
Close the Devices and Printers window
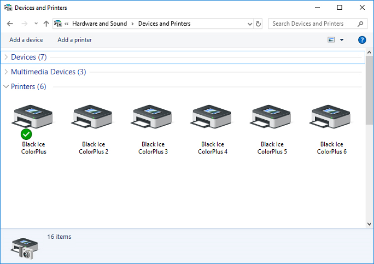(x=362, y=8)
